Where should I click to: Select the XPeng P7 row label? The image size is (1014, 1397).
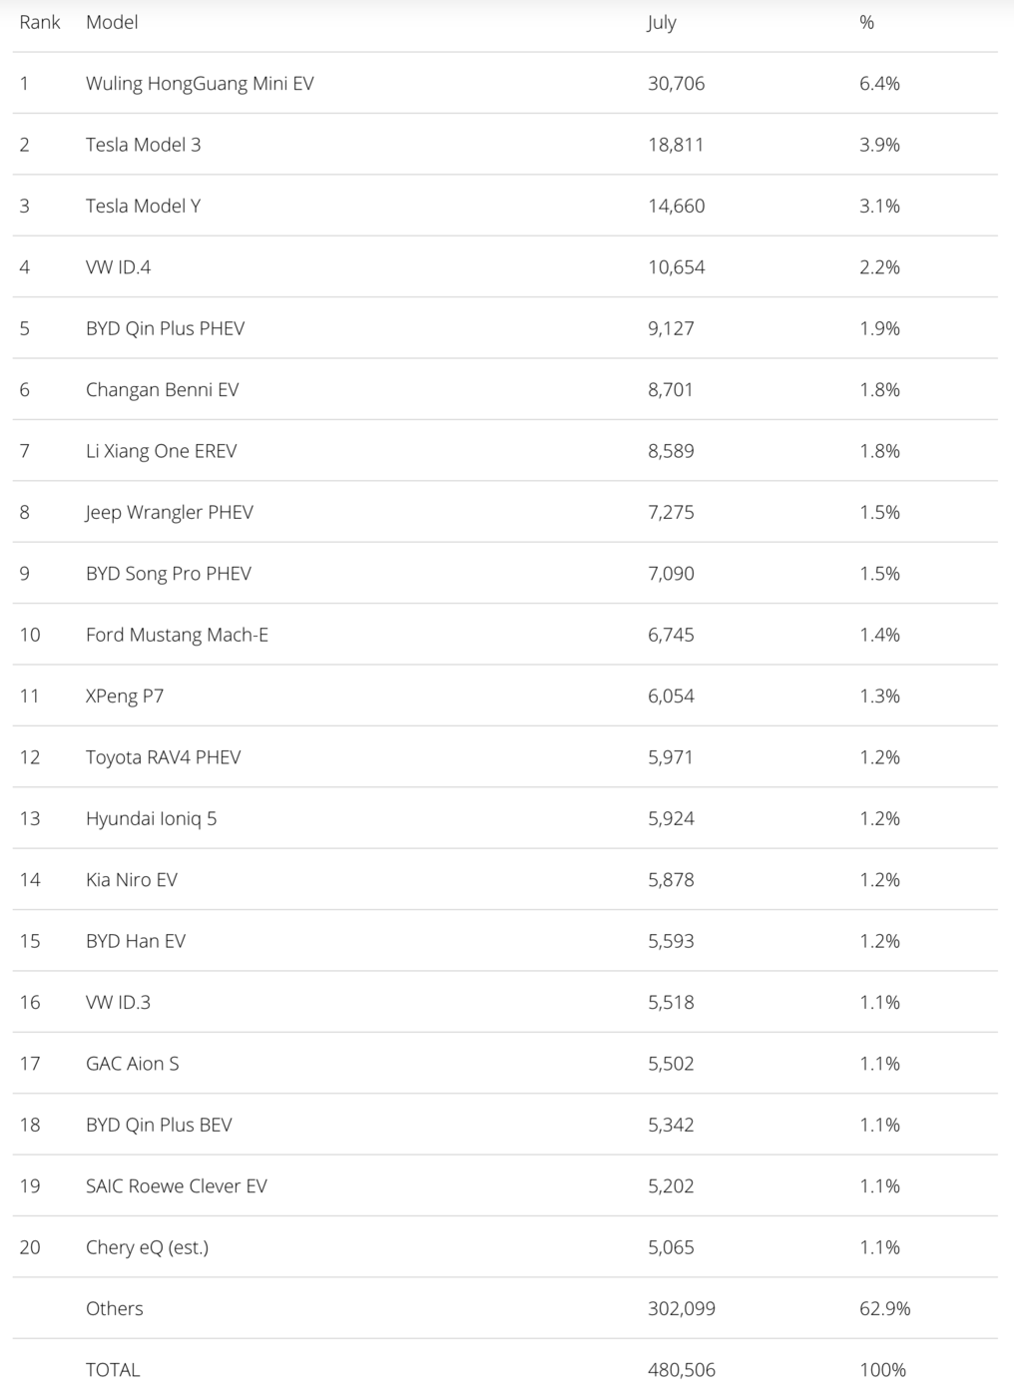tap(125, 697)
